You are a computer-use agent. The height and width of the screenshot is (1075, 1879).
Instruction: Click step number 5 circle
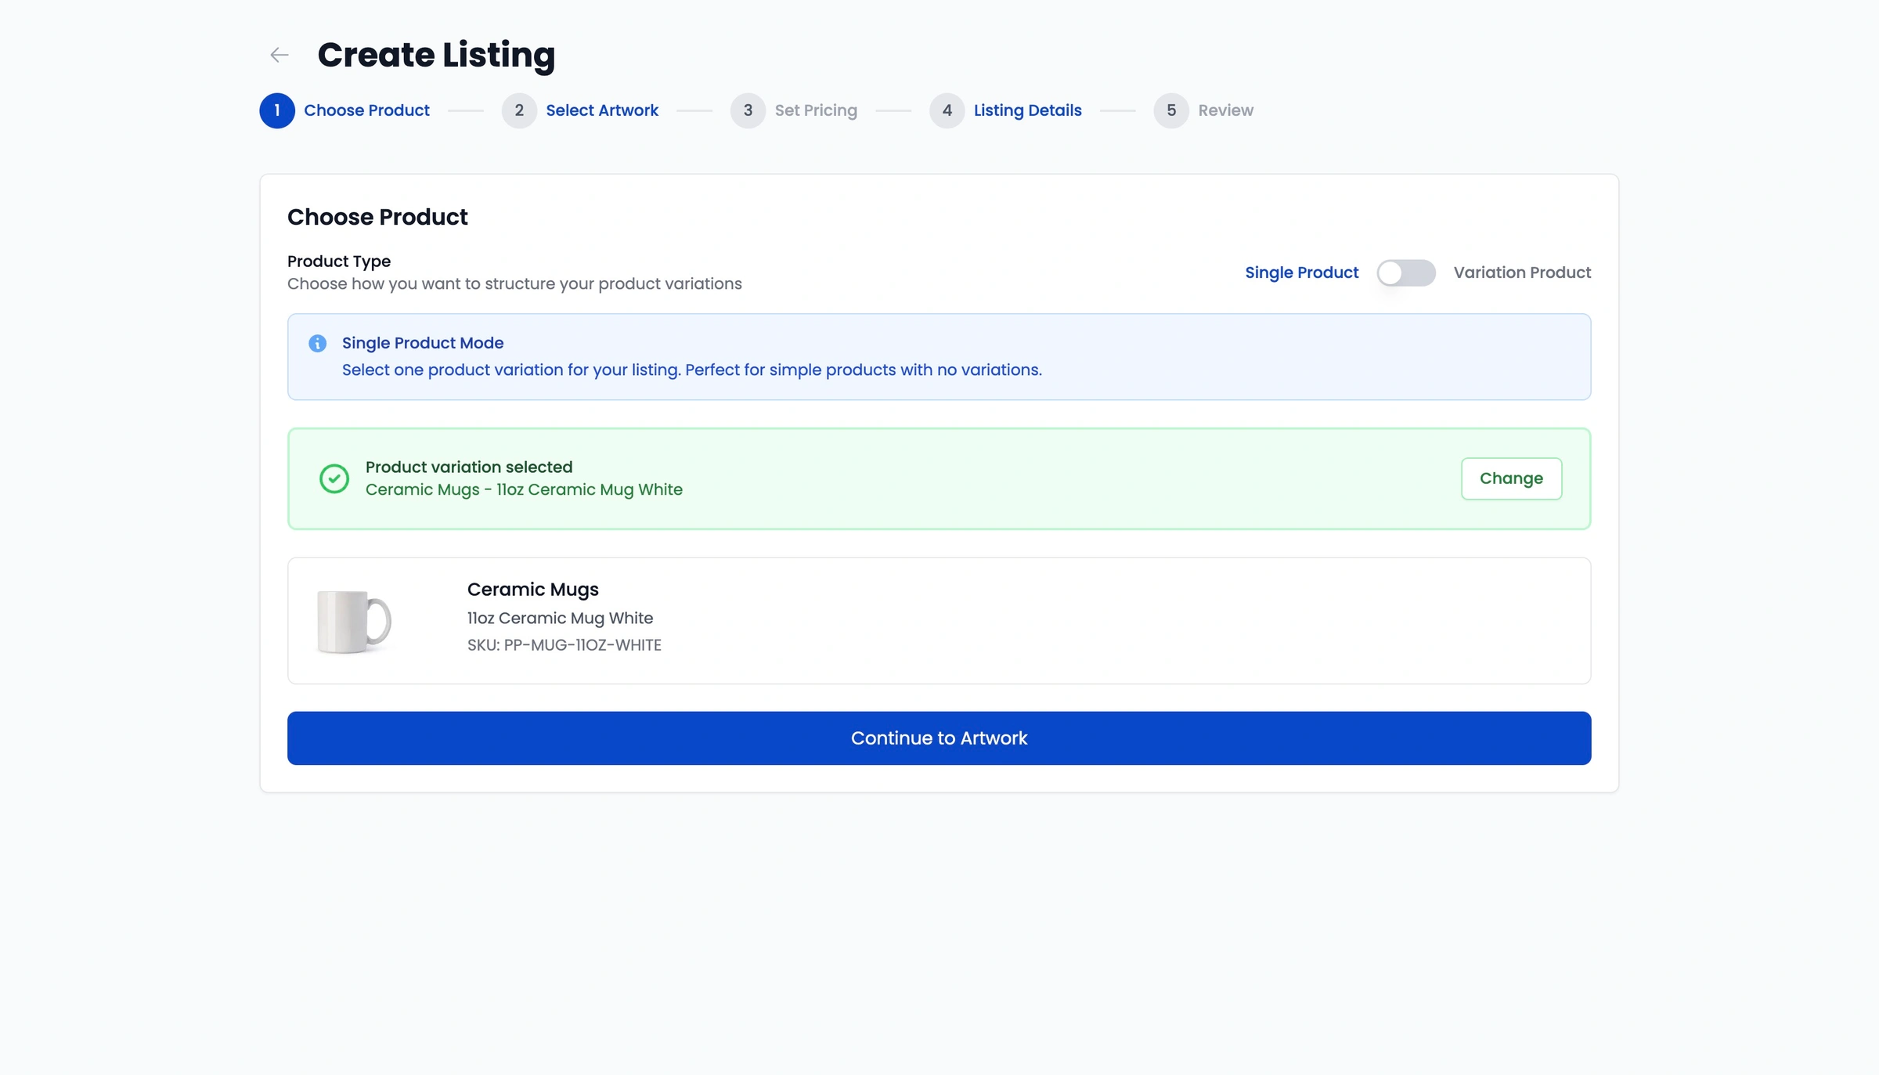tap(1171, 110)
